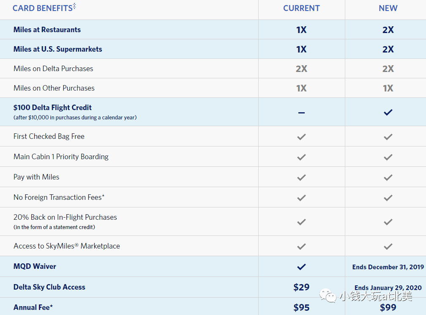Click the Access to SkyMiles Marketplace label

pyautogui.click(x=67, y=246)
